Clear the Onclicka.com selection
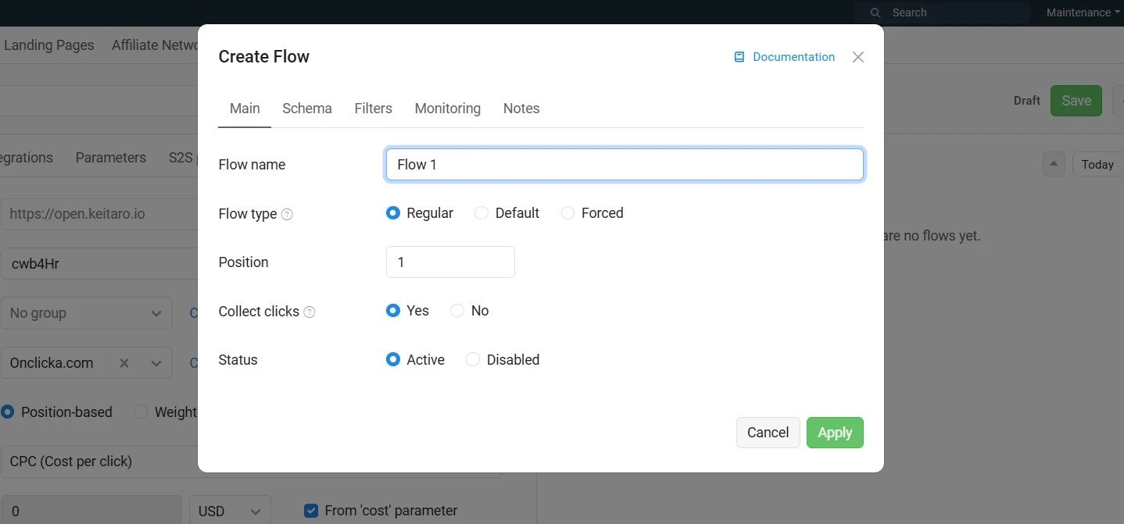 point(124,363)
